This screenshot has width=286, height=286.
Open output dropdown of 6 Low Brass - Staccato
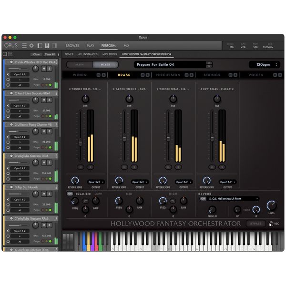click(227, 182)
